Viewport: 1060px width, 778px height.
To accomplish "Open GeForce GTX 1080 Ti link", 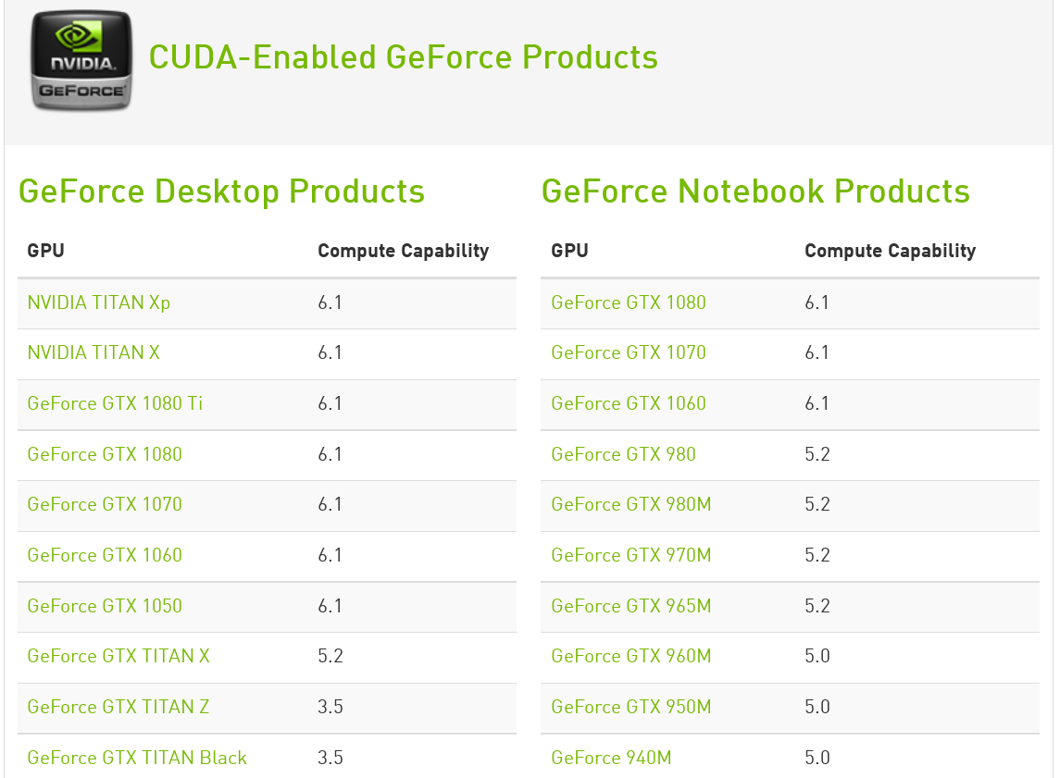I will coord(115,403).
